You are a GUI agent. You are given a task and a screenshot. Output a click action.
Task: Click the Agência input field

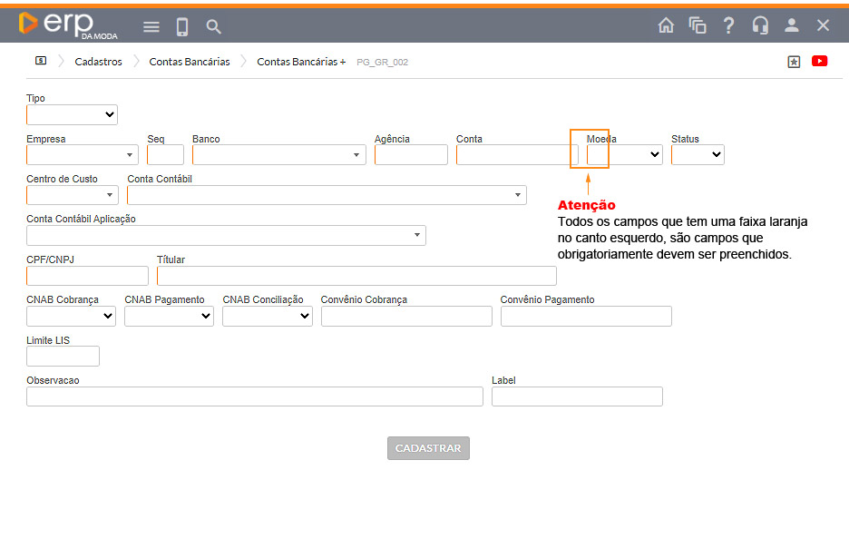pyautogui.click(x=411, y=155)
